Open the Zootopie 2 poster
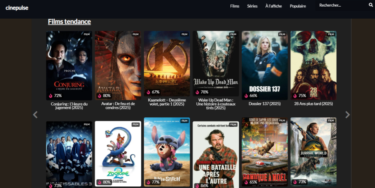The height and width of the screenshot is (188, 375). click(x=118, y=153)
